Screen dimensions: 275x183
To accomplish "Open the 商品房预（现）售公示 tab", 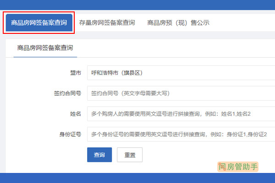I will click(x=178, y=22).
